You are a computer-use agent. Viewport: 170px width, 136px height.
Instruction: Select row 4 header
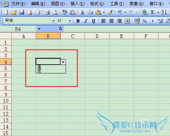coord(5,62)
